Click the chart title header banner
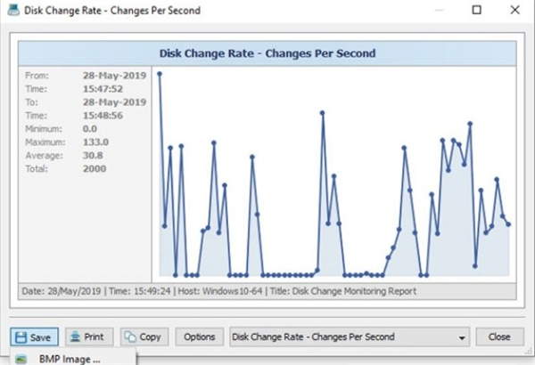535x365 pixels. [267, 53]
